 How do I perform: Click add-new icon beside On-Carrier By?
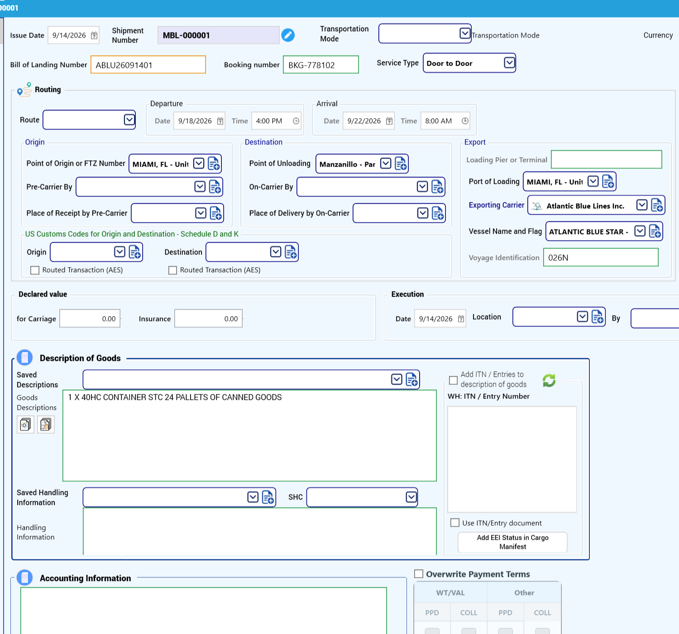pyautogui.click(x=437, y=187)
